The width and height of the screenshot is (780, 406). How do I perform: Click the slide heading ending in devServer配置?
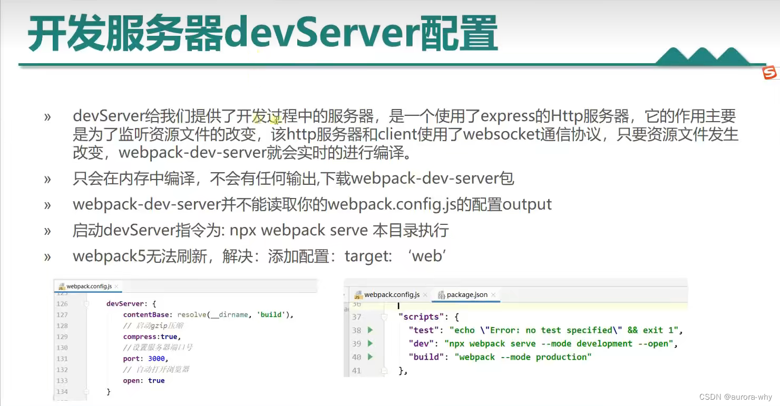(x=263, y=33)
